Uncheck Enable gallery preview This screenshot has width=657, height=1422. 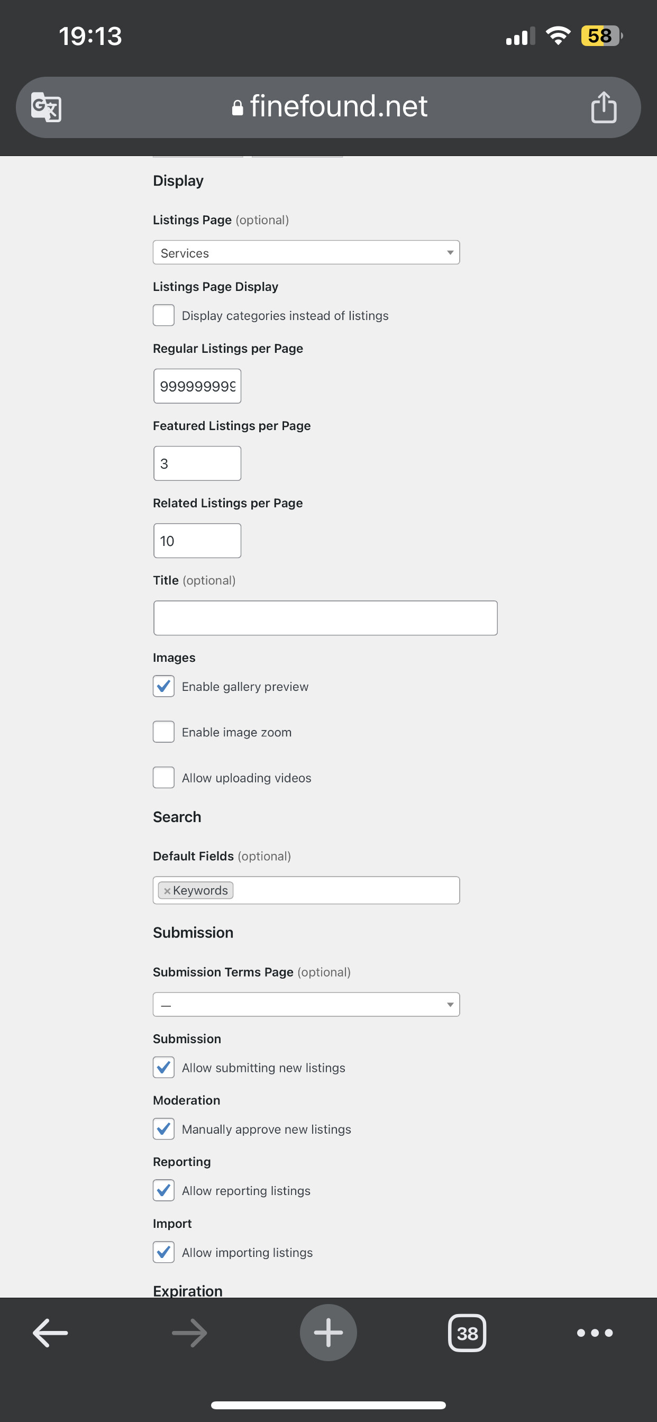pyautogui.click(x=163, y=686)
